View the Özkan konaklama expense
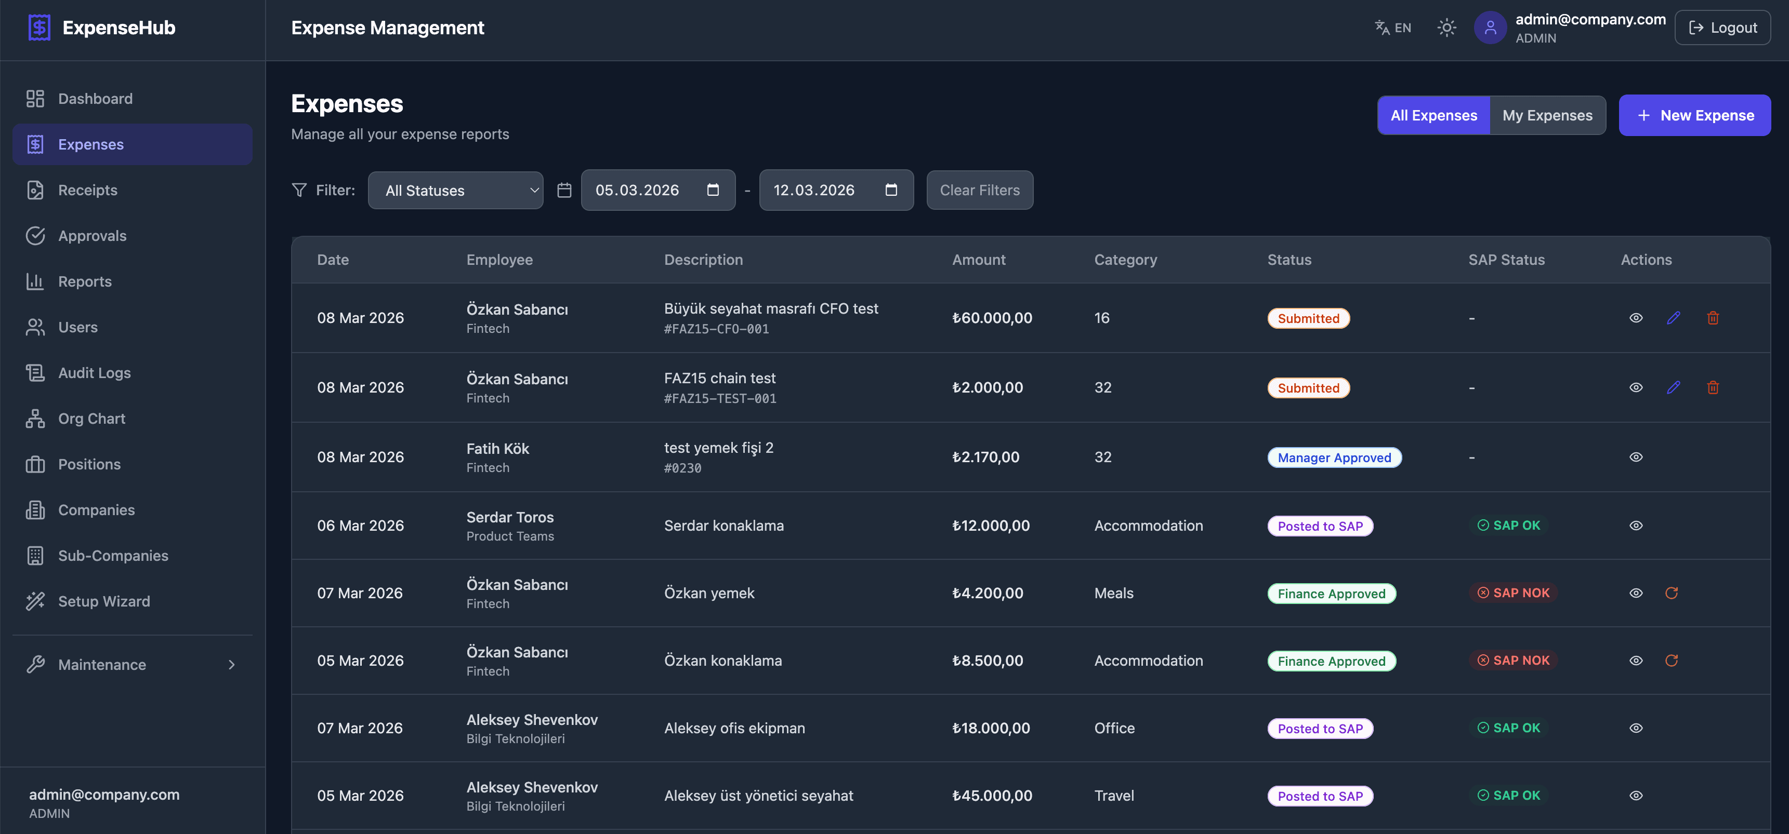Image resolution: width=1789 pixels, height=834 pixels. pos(1636,661)
